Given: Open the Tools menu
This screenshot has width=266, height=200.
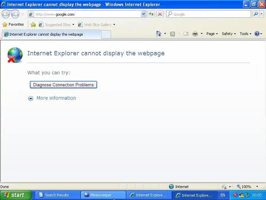Looking at the screenshot, I should coord(245,34).
